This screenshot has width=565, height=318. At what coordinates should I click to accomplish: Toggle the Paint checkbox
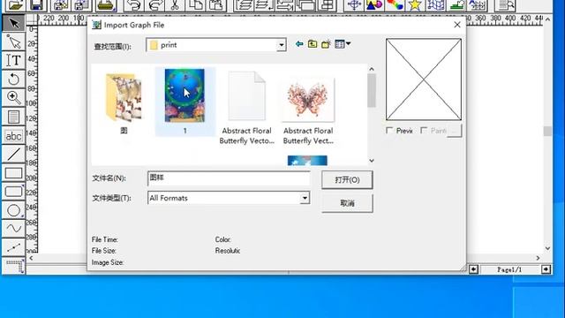[424, 131]
